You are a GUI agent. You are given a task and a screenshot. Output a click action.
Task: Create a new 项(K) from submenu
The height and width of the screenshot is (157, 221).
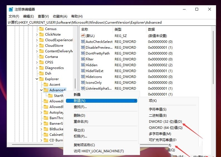tap(169, 100)
